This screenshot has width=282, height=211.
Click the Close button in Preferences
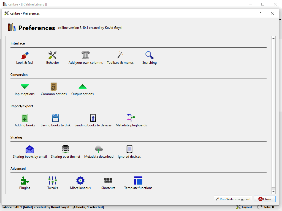pos(265,199)
